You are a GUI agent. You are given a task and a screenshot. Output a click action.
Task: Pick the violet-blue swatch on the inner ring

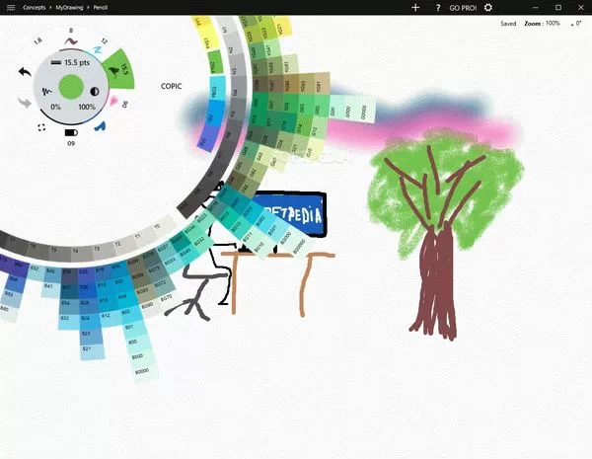(209, 138)
